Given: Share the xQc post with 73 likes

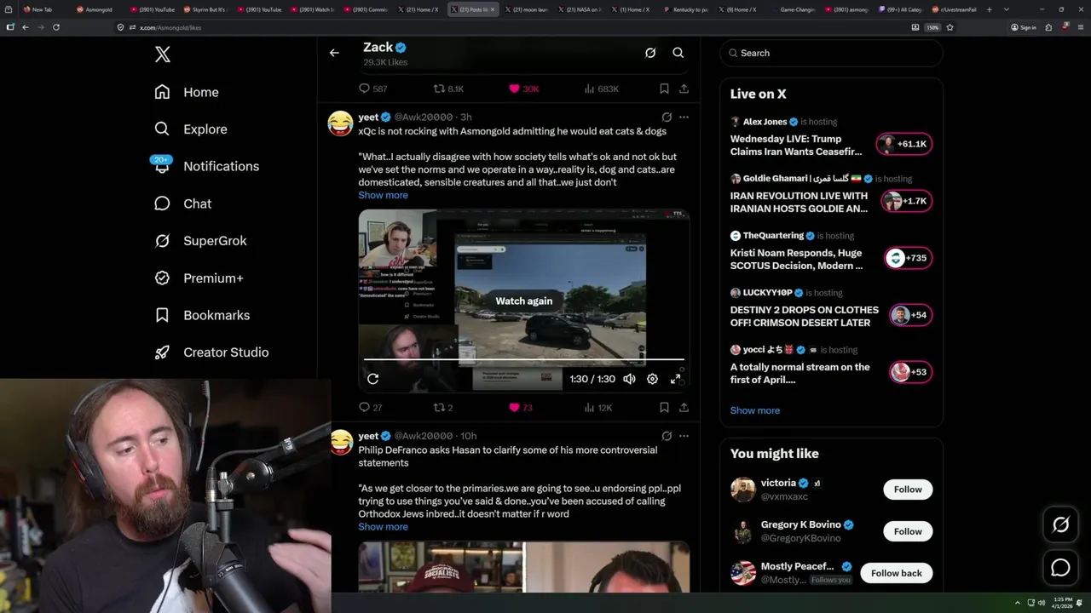Looking at the screenshot, I should coord(684,408).
